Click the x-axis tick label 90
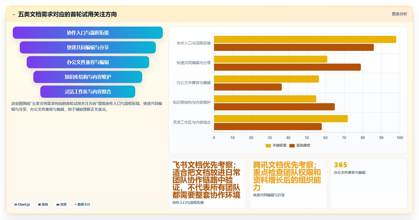 coord(381,138)
